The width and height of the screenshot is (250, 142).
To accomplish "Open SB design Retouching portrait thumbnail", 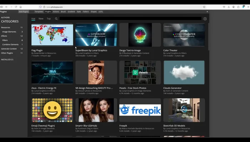I will point(96,72).
